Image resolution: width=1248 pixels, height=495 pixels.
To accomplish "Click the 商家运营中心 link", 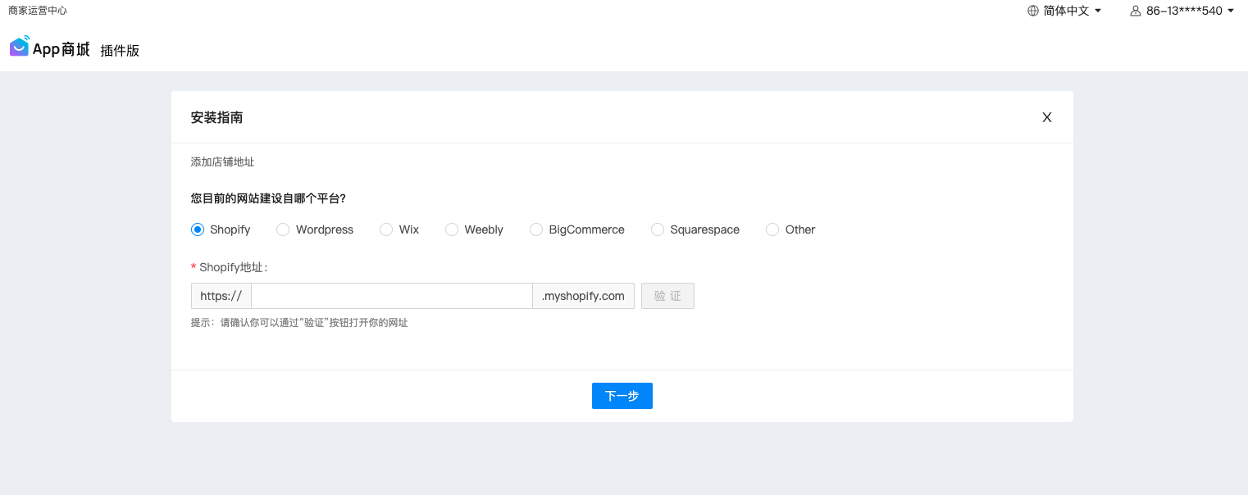I will (x=38, y=11).
